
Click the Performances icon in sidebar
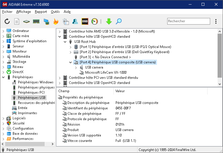(x=9, y=139)
